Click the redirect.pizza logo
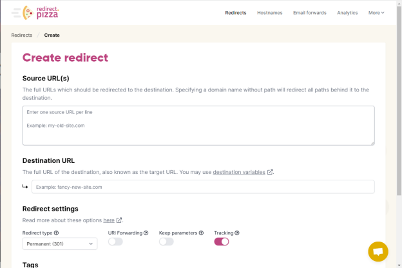This screenshot has width=402, height=268. [41, 13]
